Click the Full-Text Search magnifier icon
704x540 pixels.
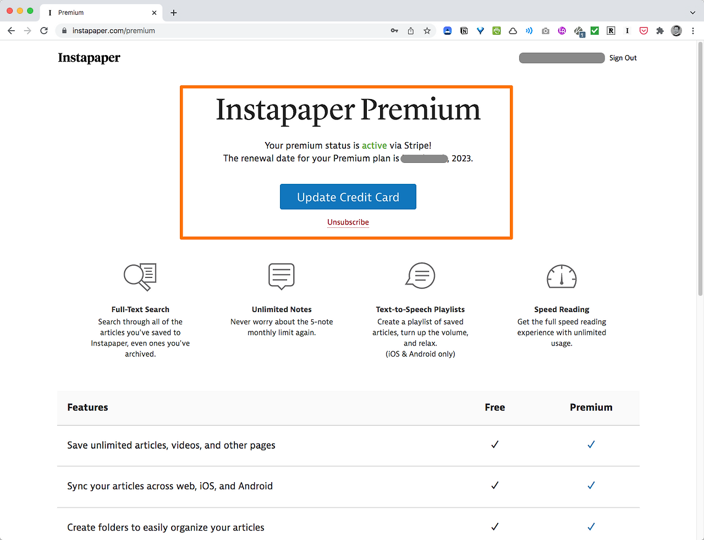(x=140, y=276)
